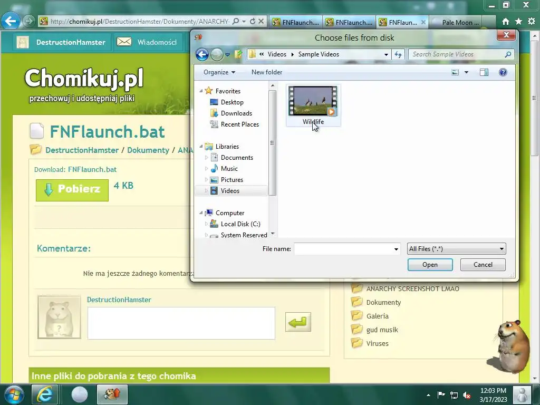This screenshot has height=405, width=540.
Task: Switch to the Pale Moon browser tab
Action: pos(456,22)
